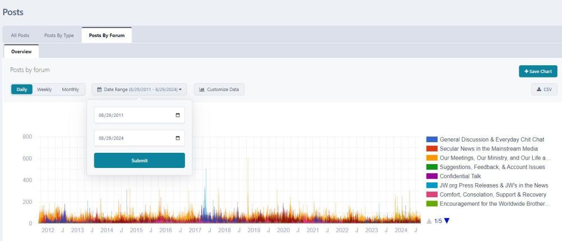The image size is (562, 241).
Task: Click calendar icon in end date field
Action: point(178,138)
